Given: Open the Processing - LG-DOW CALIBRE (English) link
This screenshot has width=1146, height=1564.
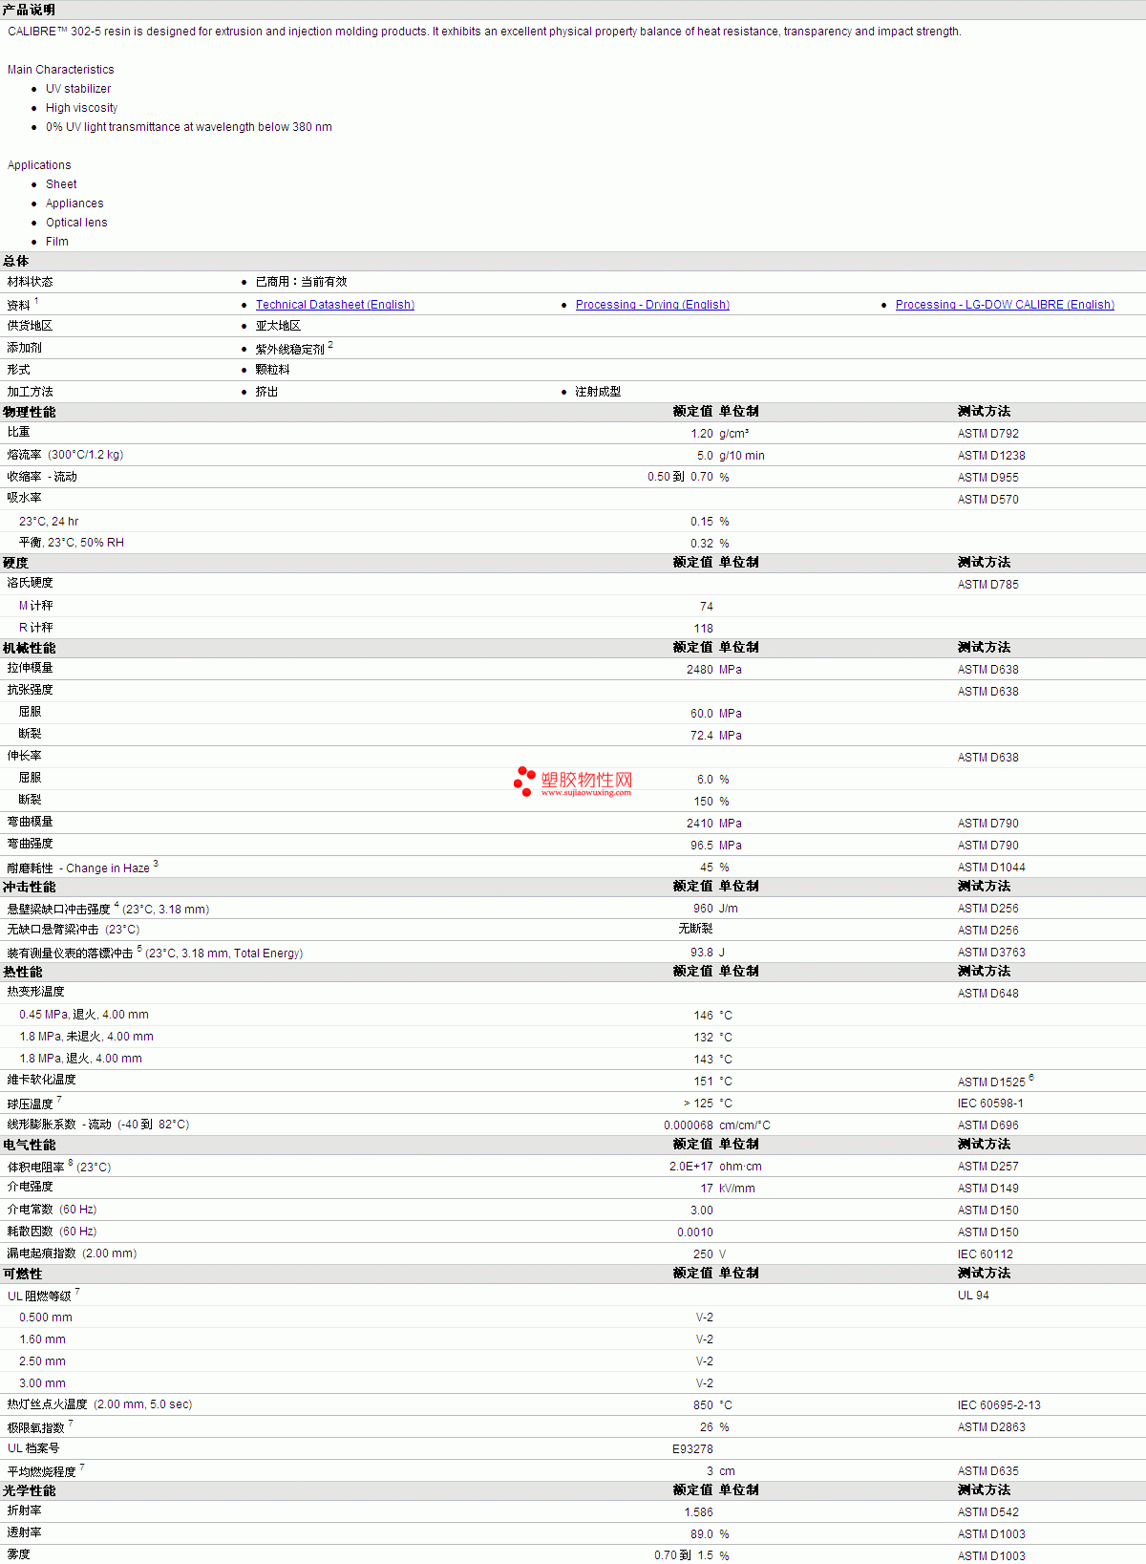Looking at the screenshot, I should [1005, 305].
